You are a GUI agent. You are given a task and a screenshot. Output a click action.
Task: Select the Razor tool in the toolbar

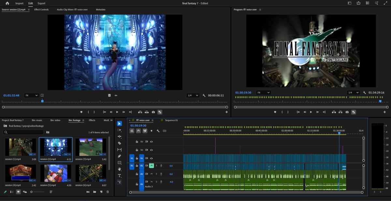point(119,143)
